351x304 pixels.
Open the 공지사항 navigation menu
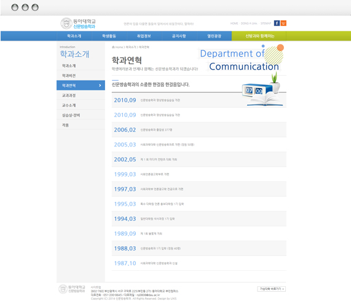click(x=179, y=36)
